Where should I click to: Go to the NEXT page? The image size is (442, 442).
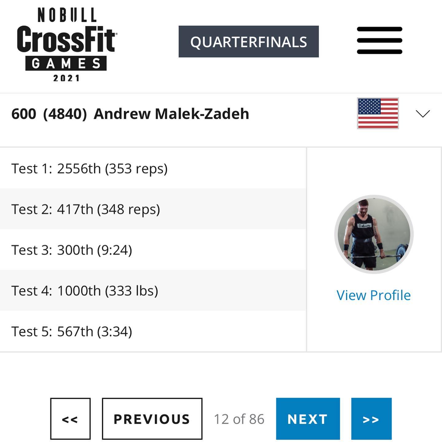(308, 419)
